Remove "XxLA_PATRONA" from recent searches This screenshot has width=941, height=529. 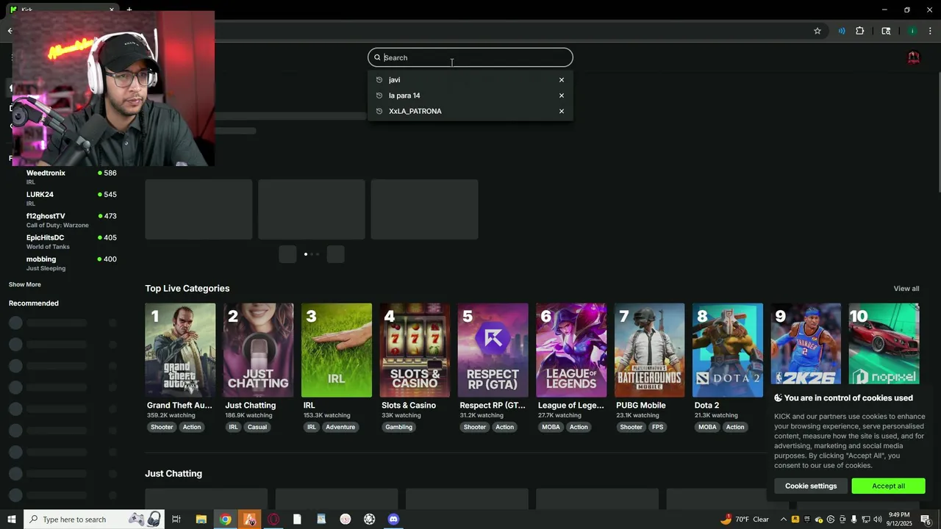[x=562, y=112]
